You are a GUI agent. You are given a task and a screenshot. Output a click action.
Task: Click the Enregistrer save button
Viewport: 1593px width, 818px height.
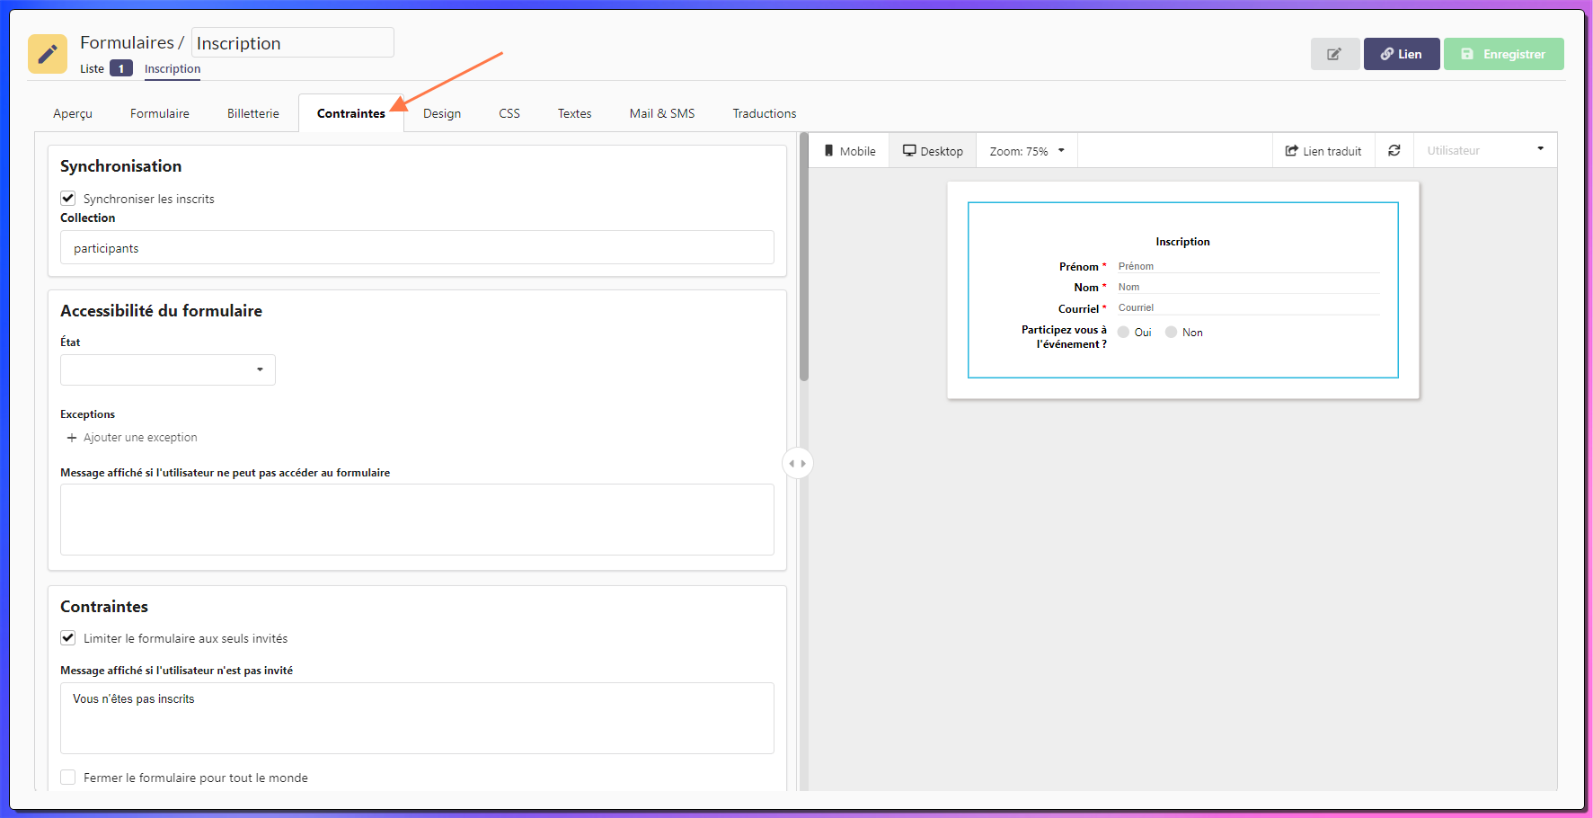pyautogui.click(x=1503, y=54)
